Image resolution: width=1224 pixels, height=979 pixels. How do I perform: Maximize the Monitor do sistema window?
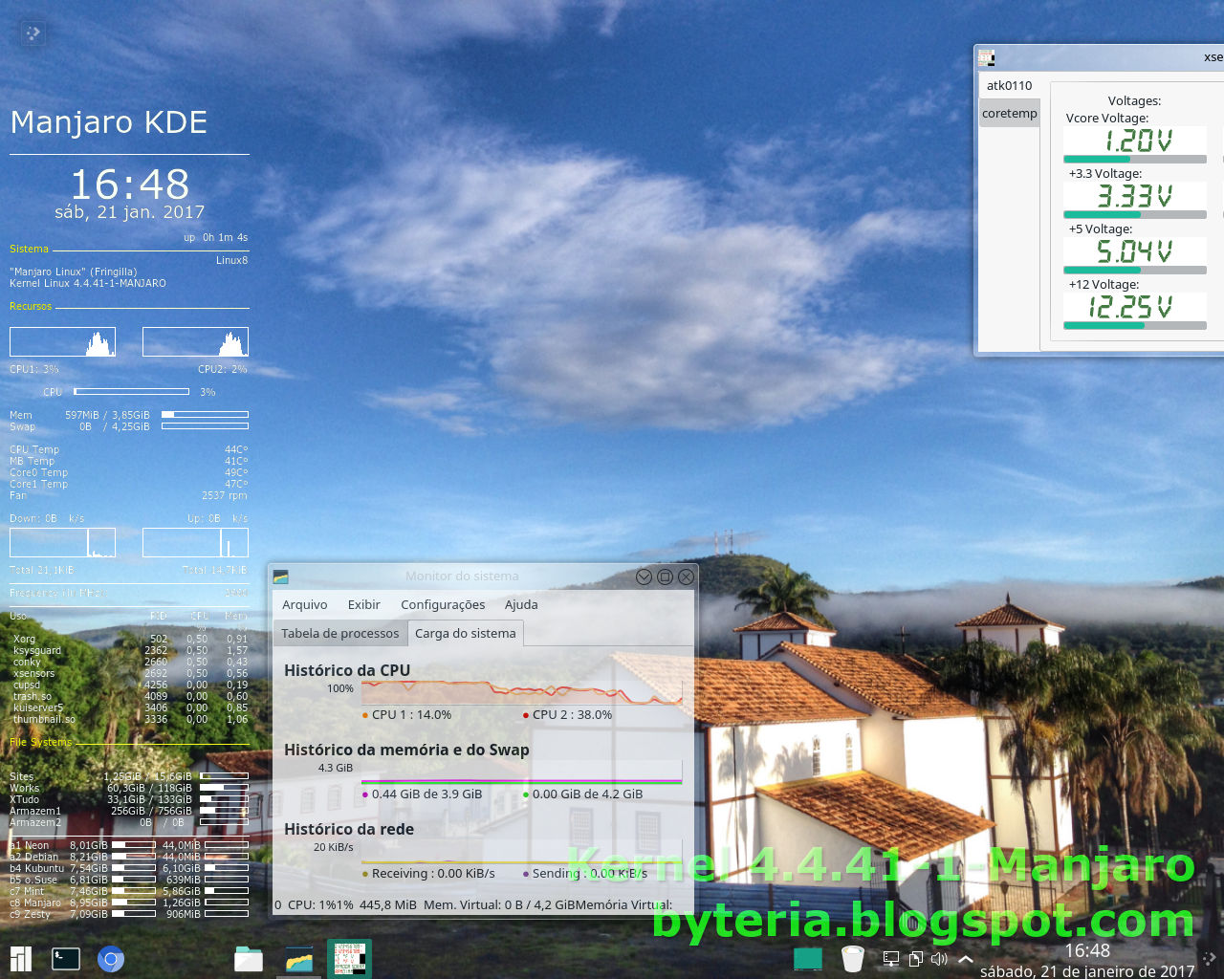point(665,577)
